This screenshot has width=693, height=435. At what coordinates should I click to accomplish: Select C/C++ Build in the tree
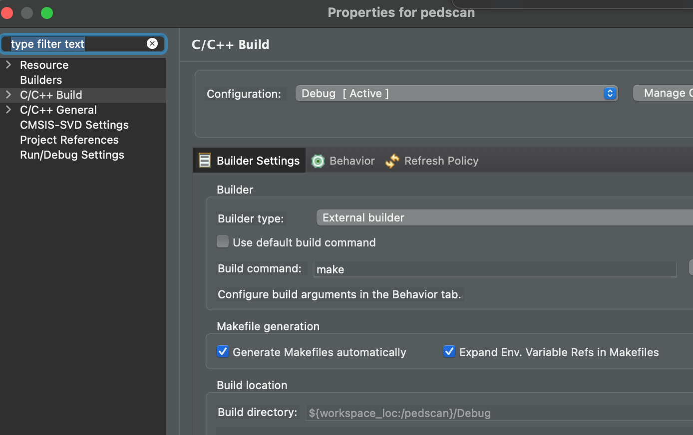(51, 95)
